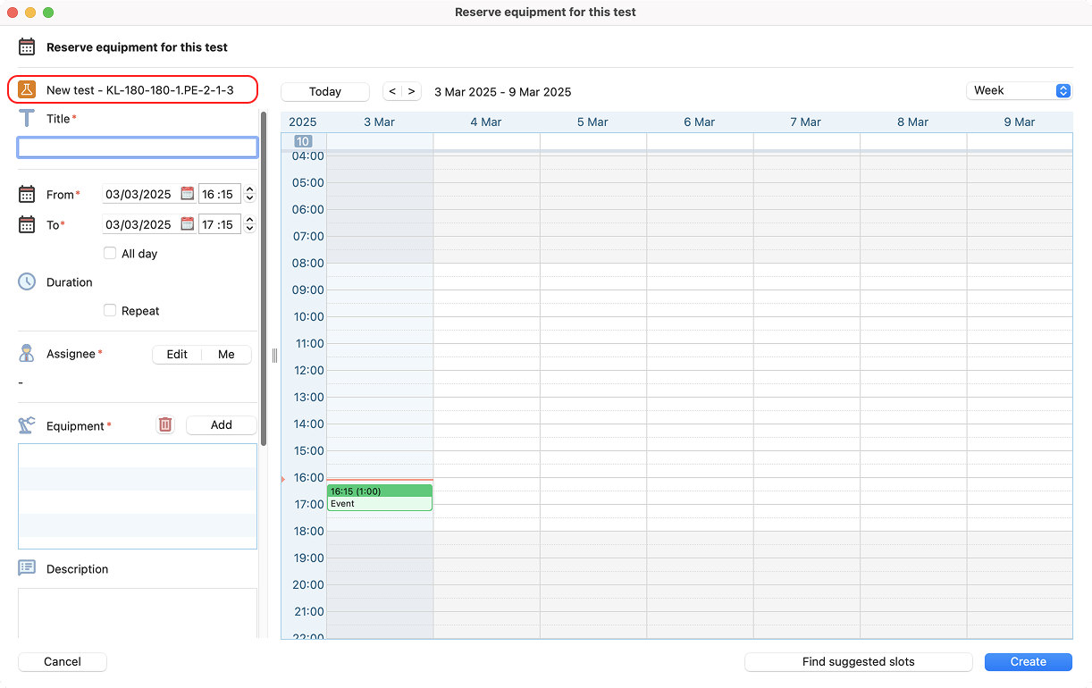Enable the All day checkbox
1092x688 pixels.
(110, 253)
